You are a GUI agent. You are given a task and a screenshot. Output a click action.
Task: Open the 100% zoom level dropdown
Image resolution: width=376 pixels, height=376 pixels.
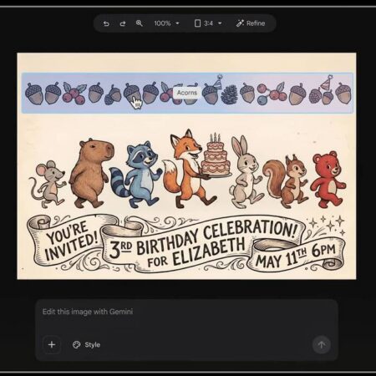point(166,23)
